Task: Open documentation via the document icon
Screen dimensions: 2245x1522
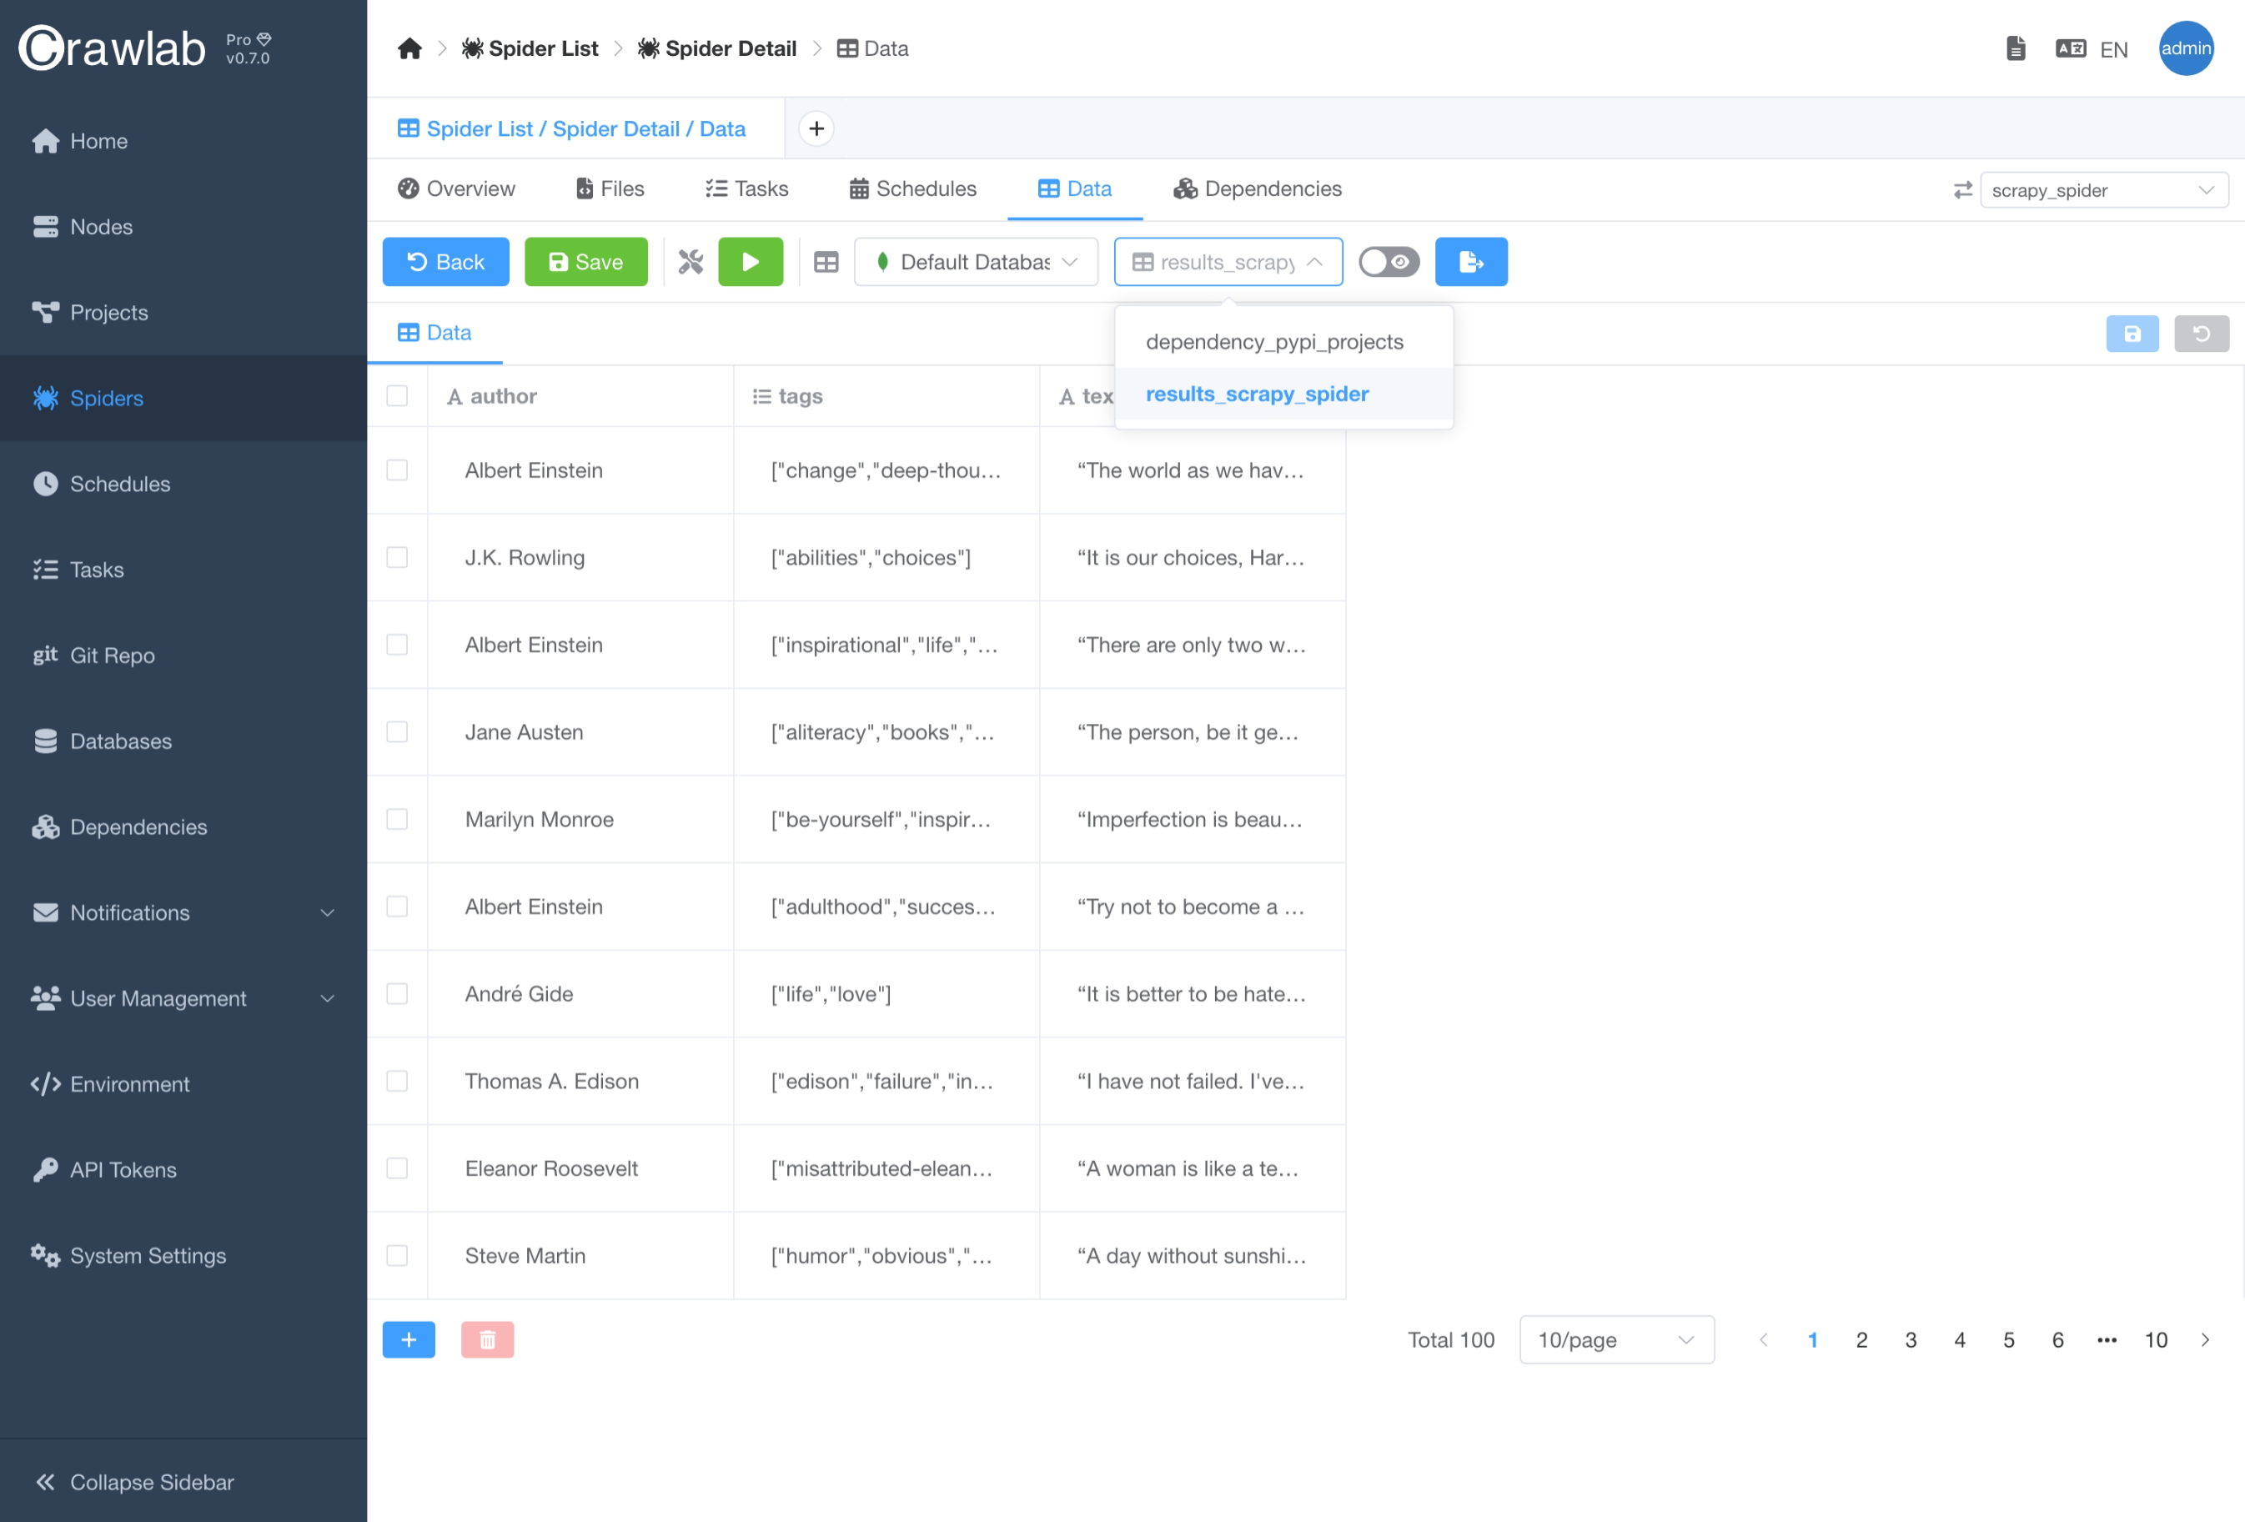Action: [x=2015, y=48]
